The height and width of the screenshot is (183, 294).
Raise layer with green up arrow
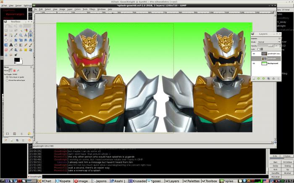pos(258,78)
